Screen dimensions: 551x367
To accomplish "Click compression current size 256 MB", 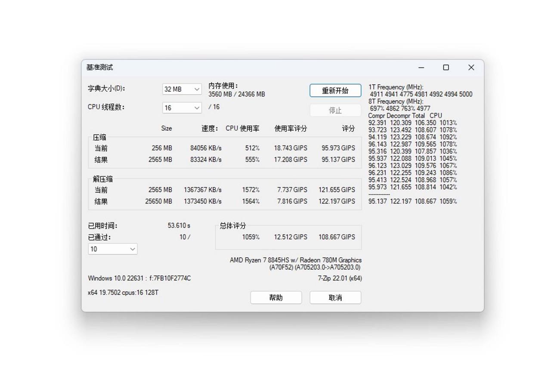I will 162,148.
